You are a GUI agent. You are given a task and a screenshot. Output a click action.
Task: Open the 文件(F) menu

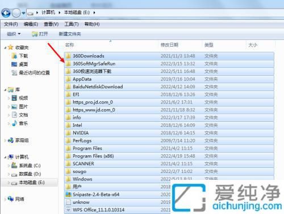click(11, 24)
